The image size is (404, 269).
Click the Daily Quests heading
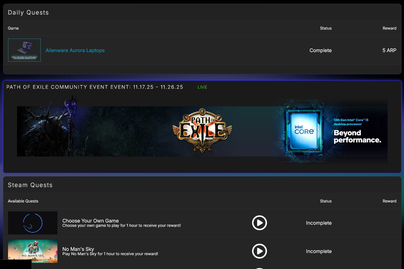click(x=28, y=13)
